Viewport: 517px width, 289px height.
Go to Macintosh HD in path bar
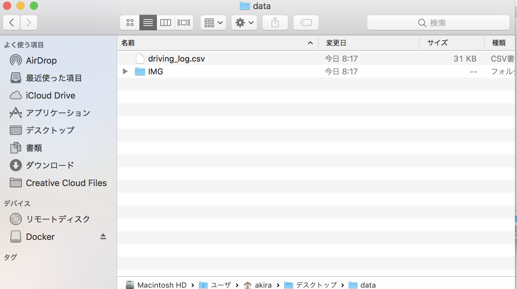(x=162, y=285)
